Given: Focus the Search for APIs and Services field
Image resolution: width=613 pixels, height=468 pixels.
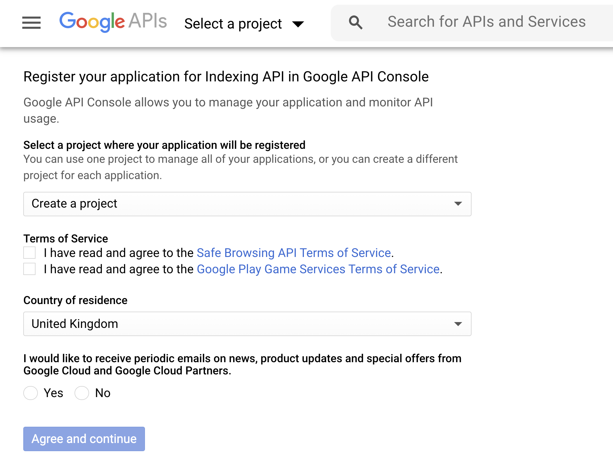Looking at the screenshot, I should [486, 22].
